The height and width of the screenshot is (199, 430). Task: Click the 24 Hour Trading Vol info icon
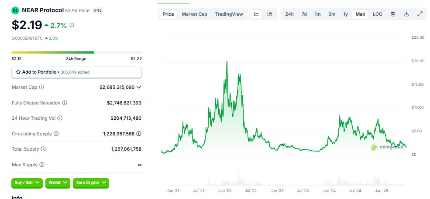click(x=60, y=118)
